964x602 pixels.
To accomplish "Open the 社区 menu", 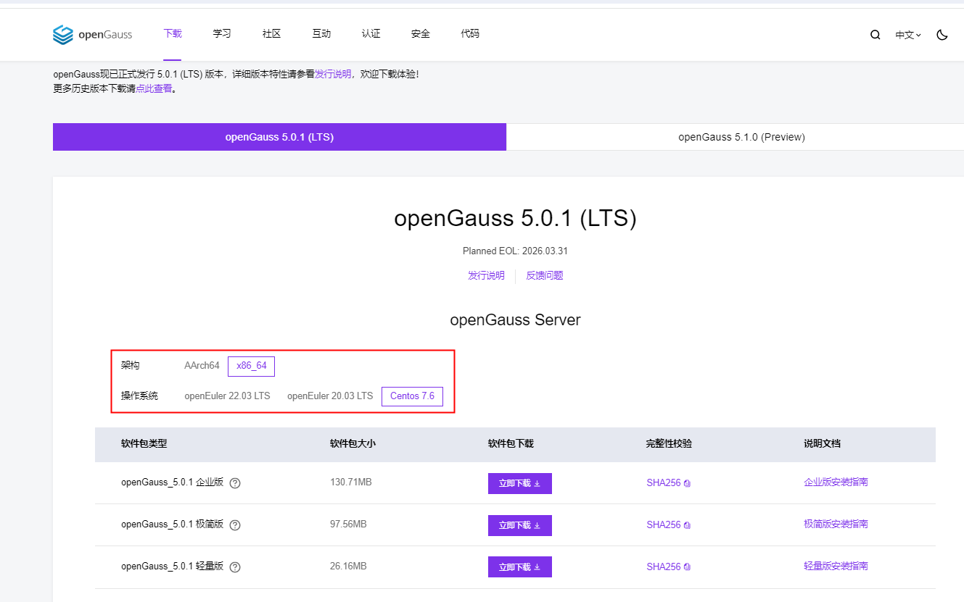I will (x=271, y=33).
